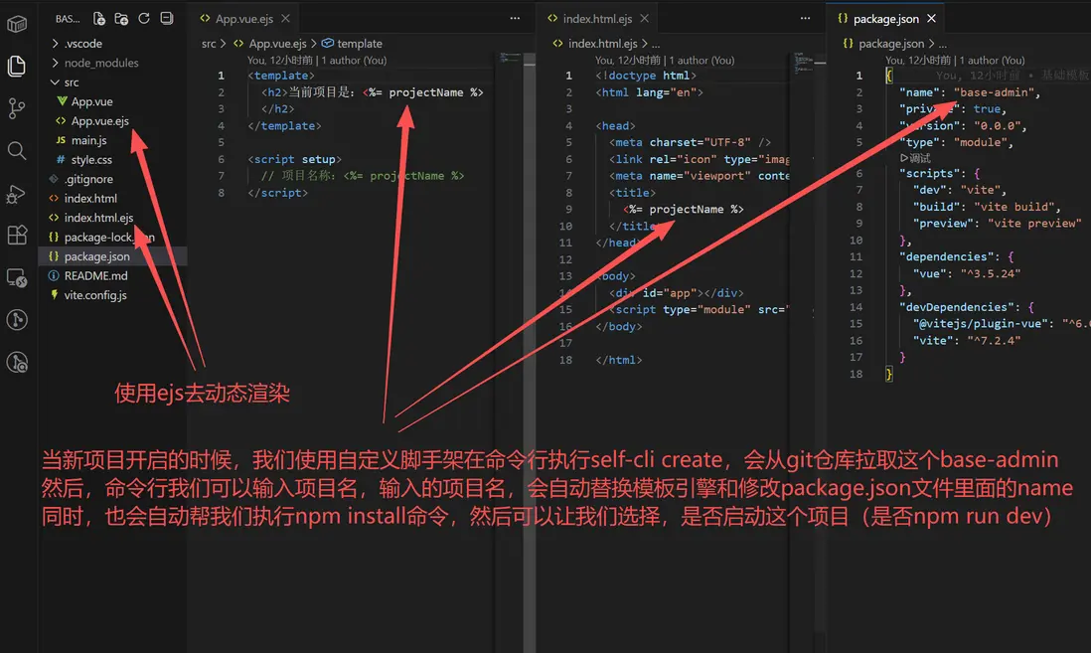The width and height of the screenshot is (1091, 653).
Task: Create a new folder from Explorer header
Action: click(121, 19)
